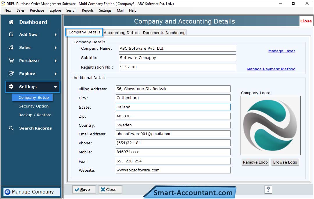Open the Settings menu in menu bar
The image size is (314, 199).
(x=105, y=10)
